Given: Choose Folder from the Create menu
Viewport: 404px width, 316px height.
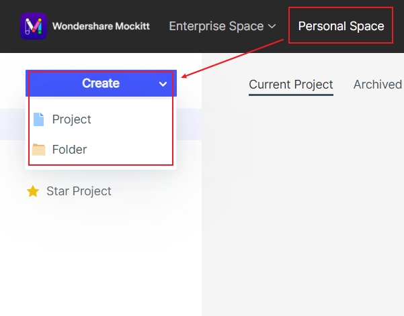Looking at the screenshot, I should pyautogui.click(x=69, y=150).
